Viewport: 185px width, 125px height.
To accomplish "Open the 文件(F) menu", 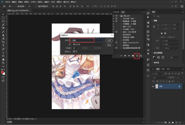I will point(8,2).
